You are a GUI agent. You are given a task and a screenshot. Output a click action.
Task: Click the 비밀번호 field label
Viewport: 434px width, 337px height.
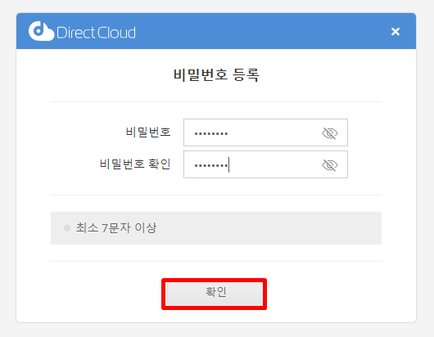148,132
